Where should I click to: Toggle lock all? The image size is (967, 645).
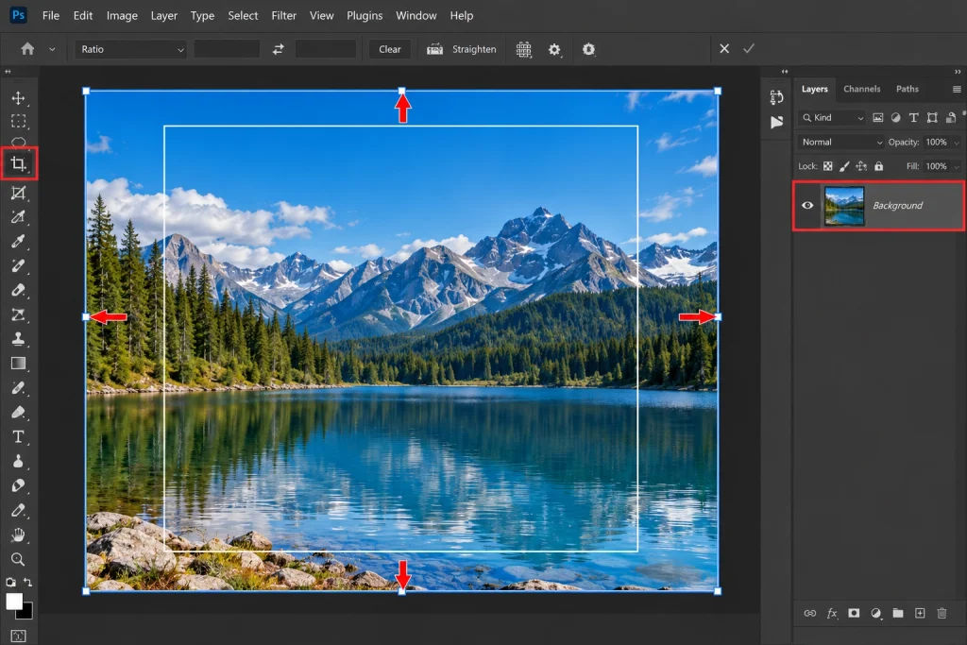[879, 166]
